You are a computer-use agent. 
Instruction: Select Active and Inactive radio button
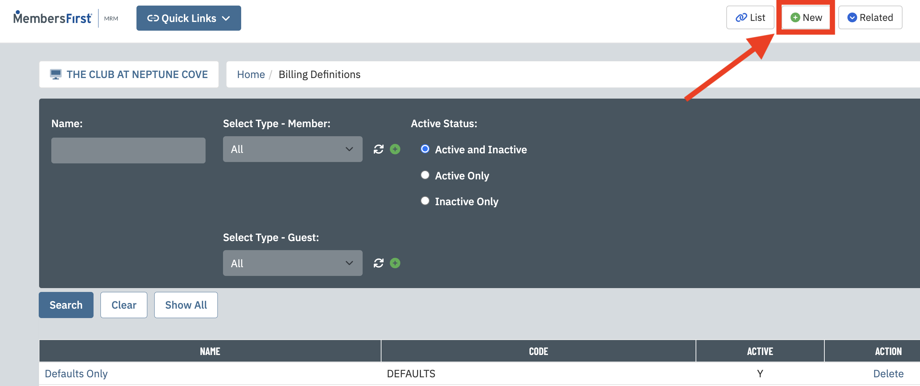point(424,149)
